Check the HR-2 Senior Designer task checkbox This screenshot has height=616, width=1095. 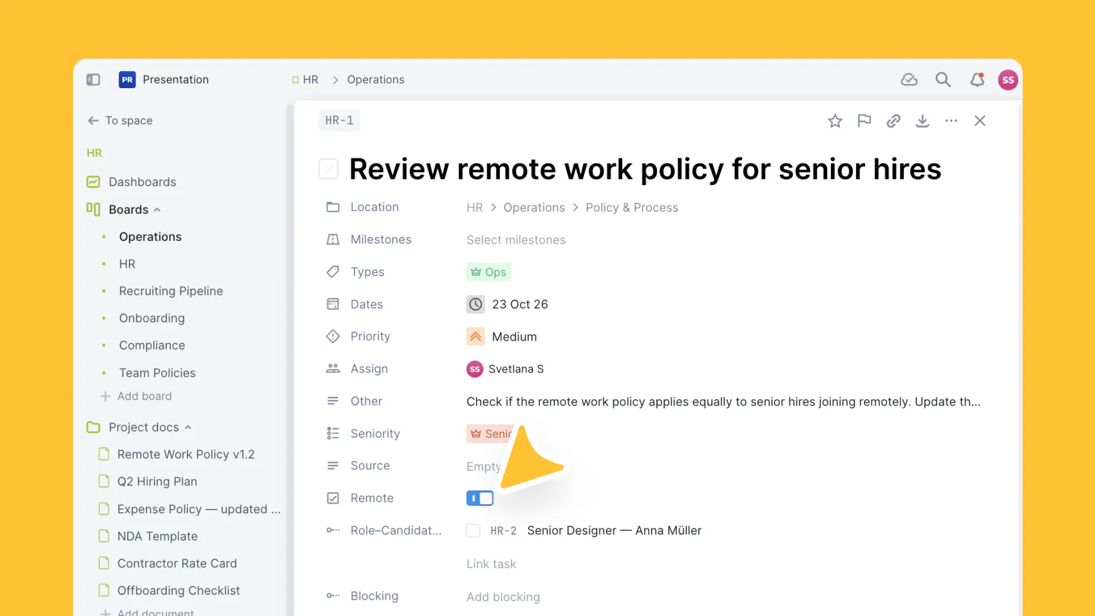[x=473, y=531]
